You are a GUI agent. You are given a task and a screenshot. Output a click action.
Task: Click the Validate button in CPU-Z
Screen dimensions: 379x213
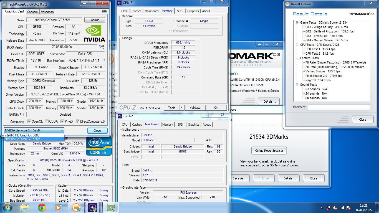[x=195, y=108]
